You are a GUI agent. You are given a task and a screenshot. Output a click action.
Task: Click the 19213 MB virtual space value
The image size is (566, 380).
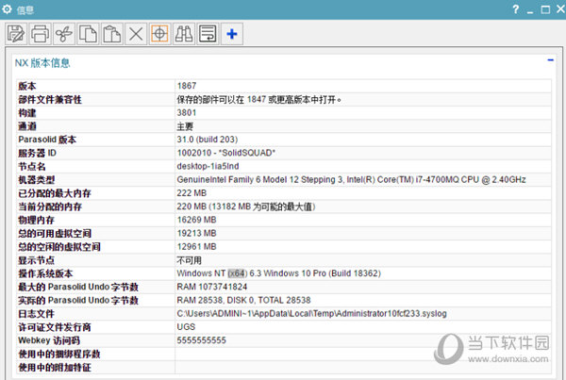[x=196, y=233]
